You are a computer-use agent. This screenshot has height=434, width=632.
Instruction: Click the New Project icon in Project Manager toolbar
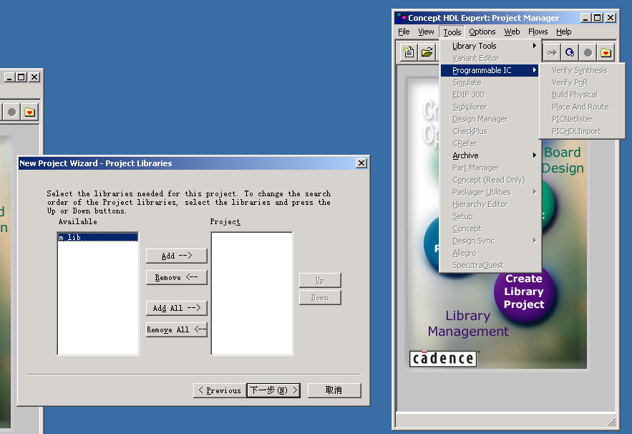409,52
